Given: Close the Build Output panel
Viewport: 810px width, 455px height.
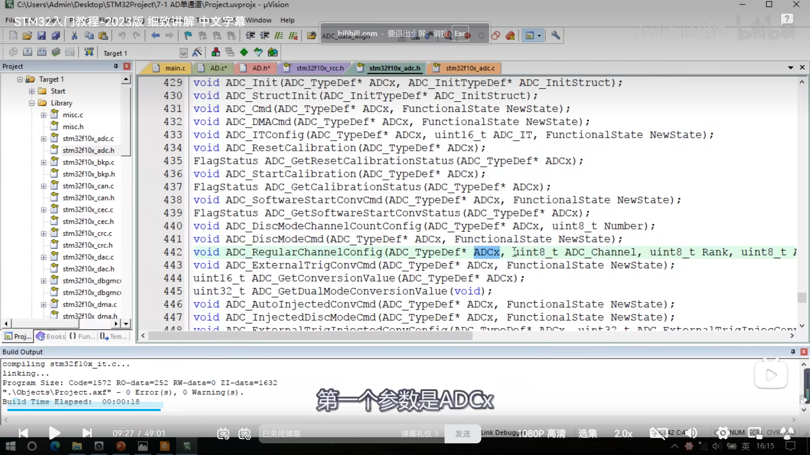Looking at the screenshot, I should click(x=804, y=352).
